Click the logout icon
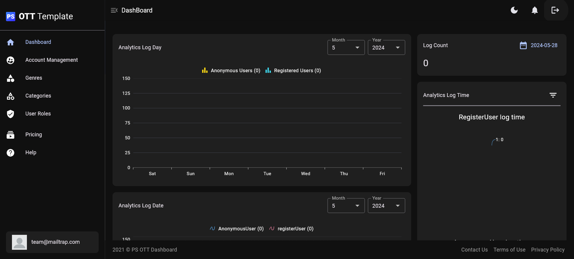 pos(555,10)
